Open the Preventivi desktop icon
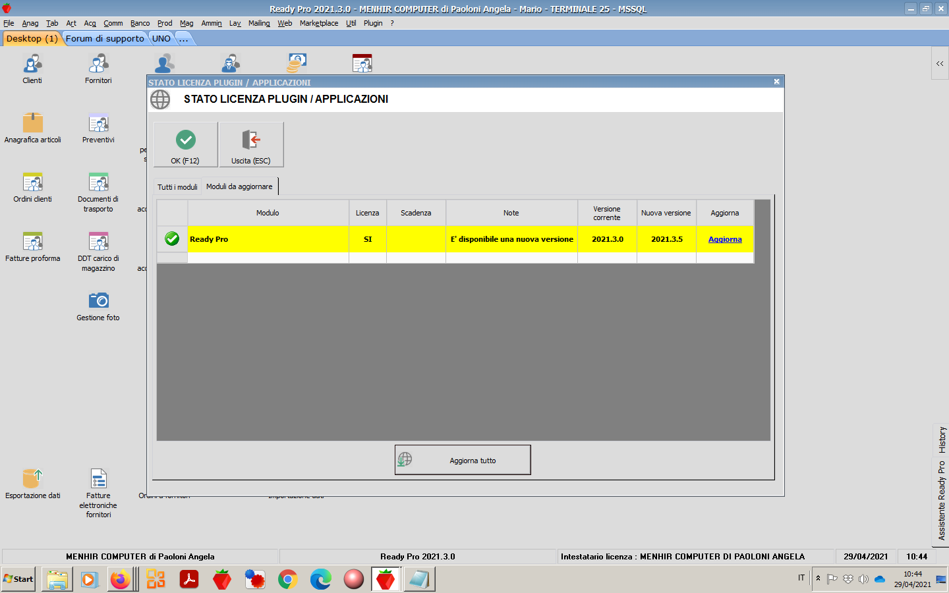 point(98,128)
